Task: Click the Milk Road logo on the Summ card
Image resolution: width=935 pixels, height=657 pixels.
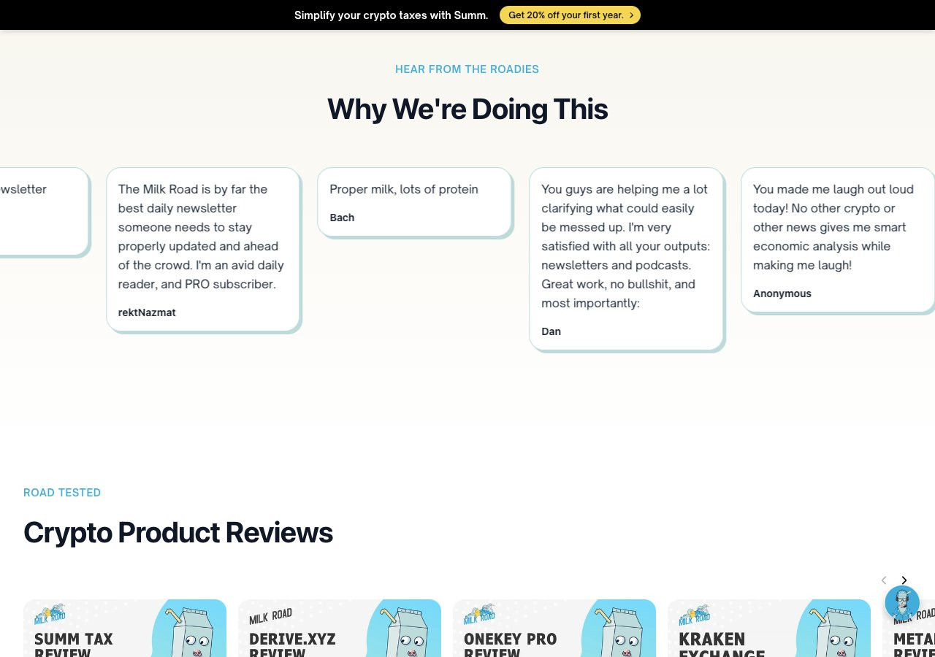Action: click(50, 615)
